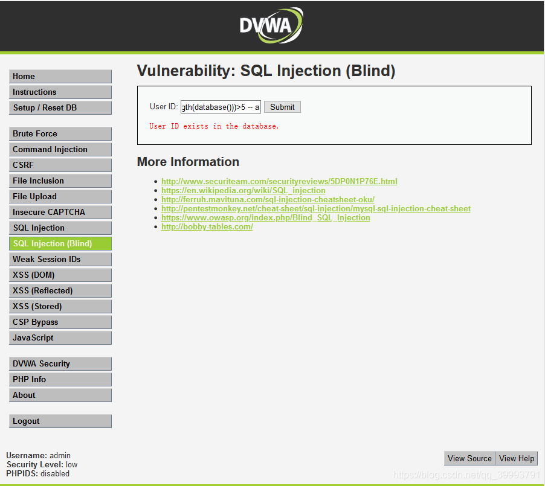Click the 'PHPIDS: disabled' status text
This screenshot has height=486, width=545.
pyautogui.click(x=37, y=473)
